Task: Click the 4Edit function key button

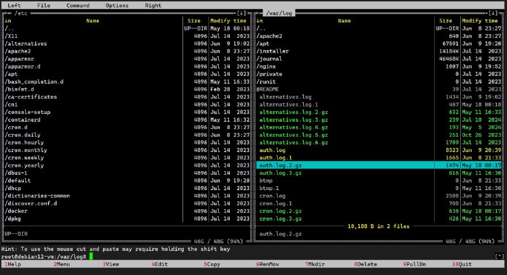Action: [x=160, y=264]
